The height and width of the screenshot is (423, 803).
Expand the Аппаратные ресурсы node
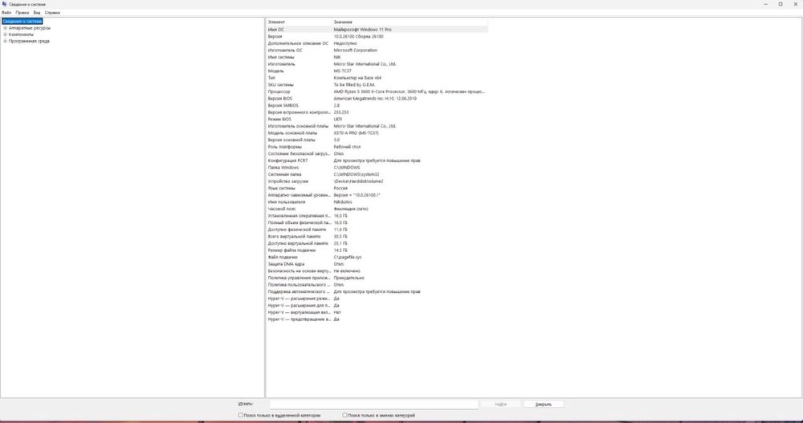tap(5, 28)
